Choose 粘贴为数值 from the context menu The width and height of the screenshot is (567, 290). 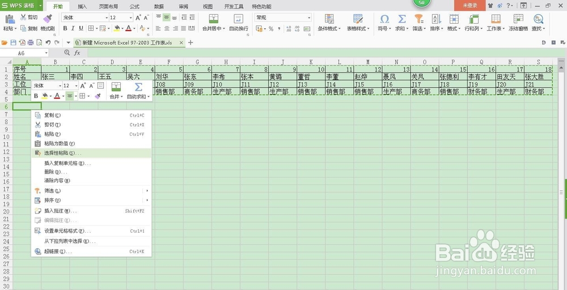91,143
